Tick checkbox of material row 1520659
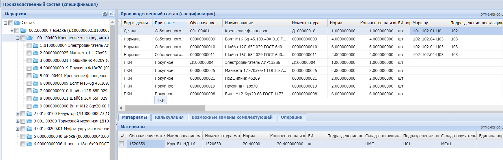This screenshot has height=160, width=503. point(122,144)
